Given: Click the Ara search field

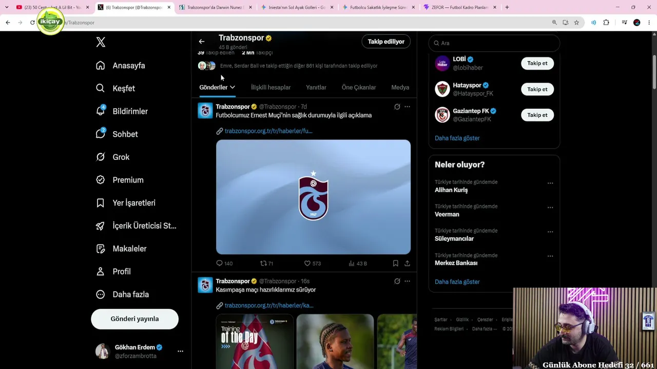Looking at the screenshot, I should click(x=494, y=43).
